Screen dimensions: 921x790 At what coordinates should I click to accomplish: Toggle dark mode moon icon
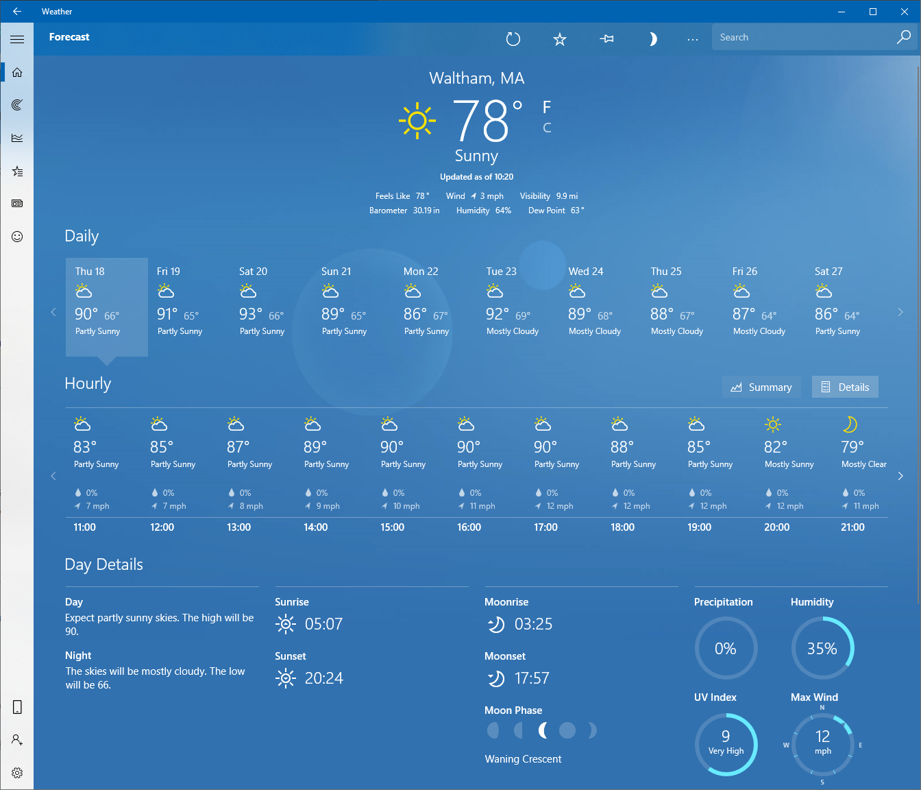652,39
